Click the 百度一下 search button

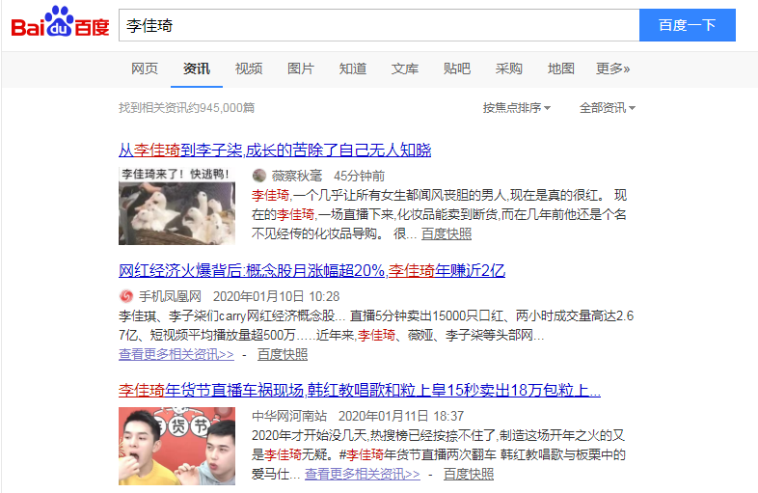(x=687, y=25)
